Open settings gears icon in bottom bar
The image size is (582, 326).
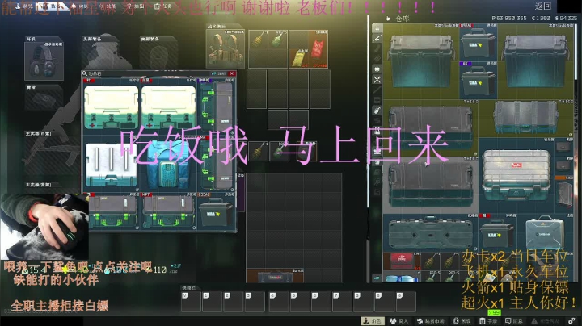point(571,321)
